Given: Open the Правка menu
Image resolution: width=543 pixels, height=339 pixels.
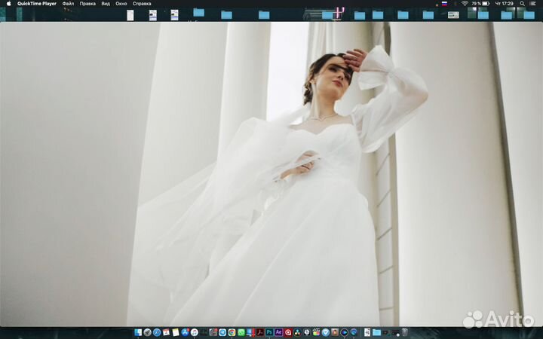Looking at the screenshot, I should (87, 4).
